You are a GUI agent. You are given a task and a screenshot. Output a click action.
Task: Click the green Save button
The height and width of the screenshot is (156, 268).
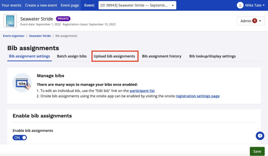[x=257, y=151]
